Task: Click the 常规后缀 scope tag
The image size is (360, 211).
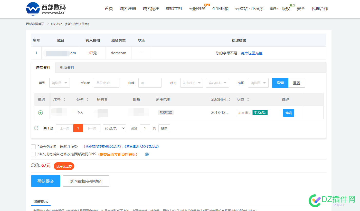Action: (166, 113)
